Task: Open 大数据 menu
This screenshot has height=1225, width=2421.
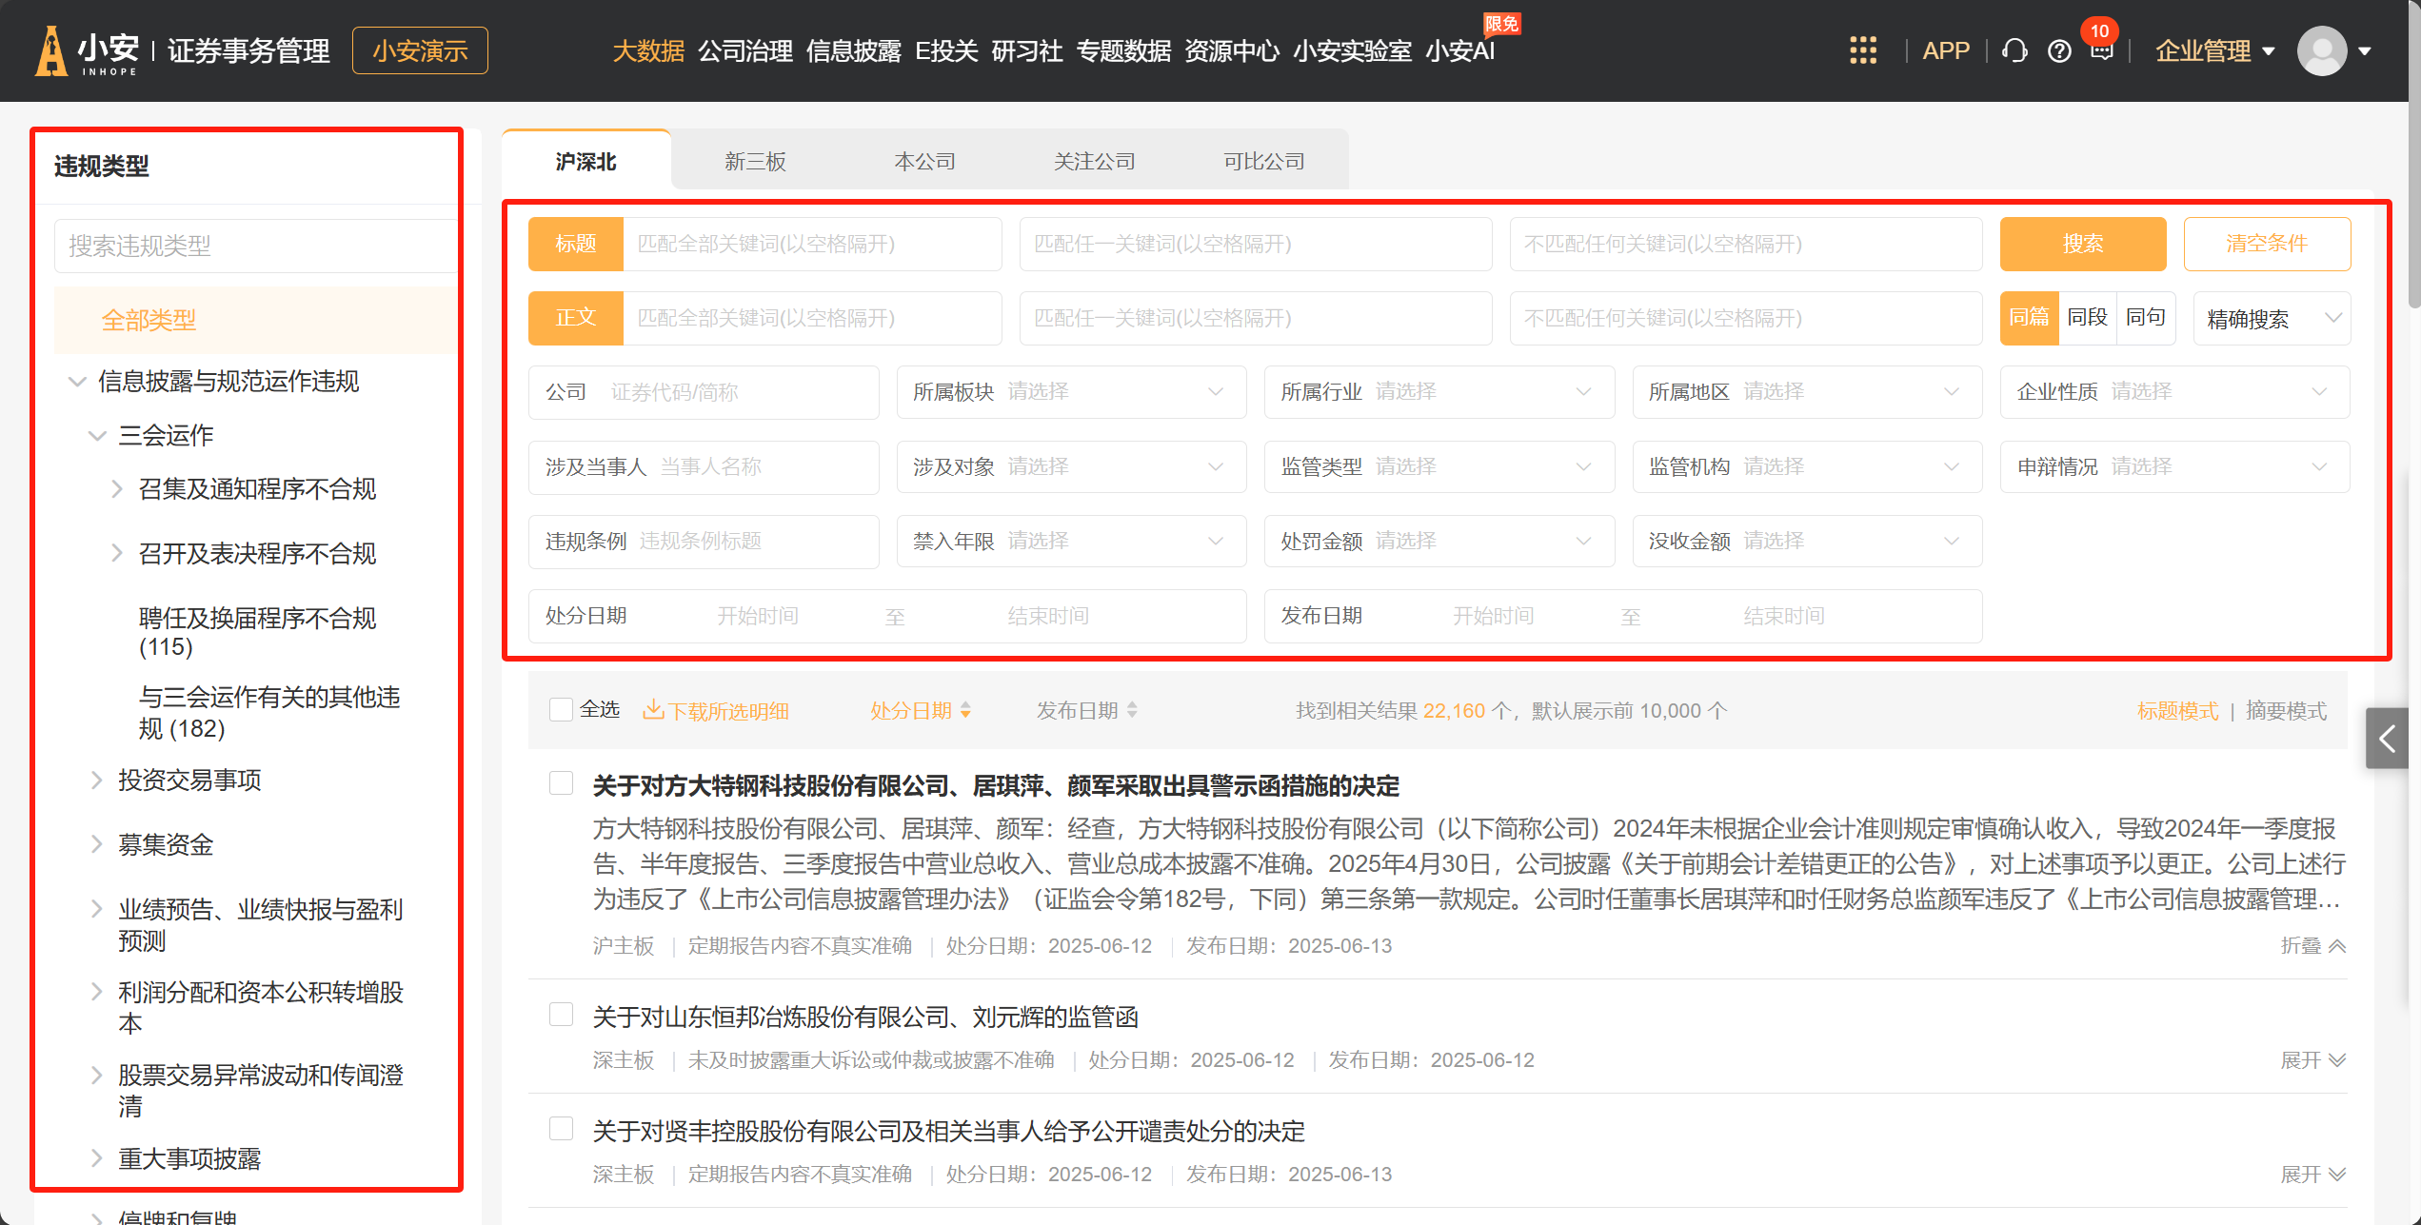Action: coord(648,51)
